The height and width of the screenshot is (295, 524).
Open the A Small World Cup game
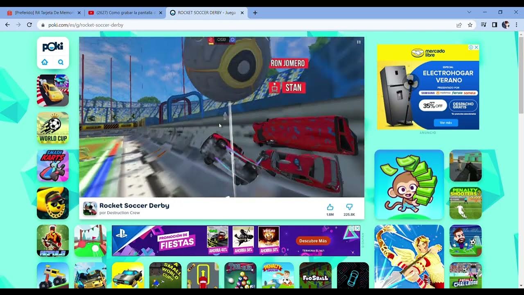point(165,276)
